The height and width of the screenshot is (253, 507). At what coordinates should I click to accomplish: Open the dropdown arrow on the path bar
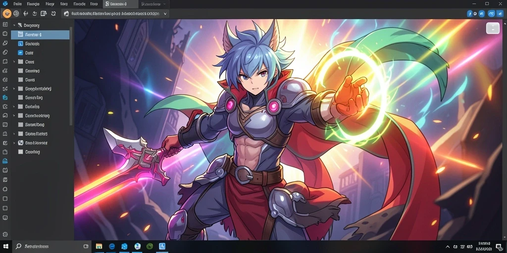pos(165,14)
